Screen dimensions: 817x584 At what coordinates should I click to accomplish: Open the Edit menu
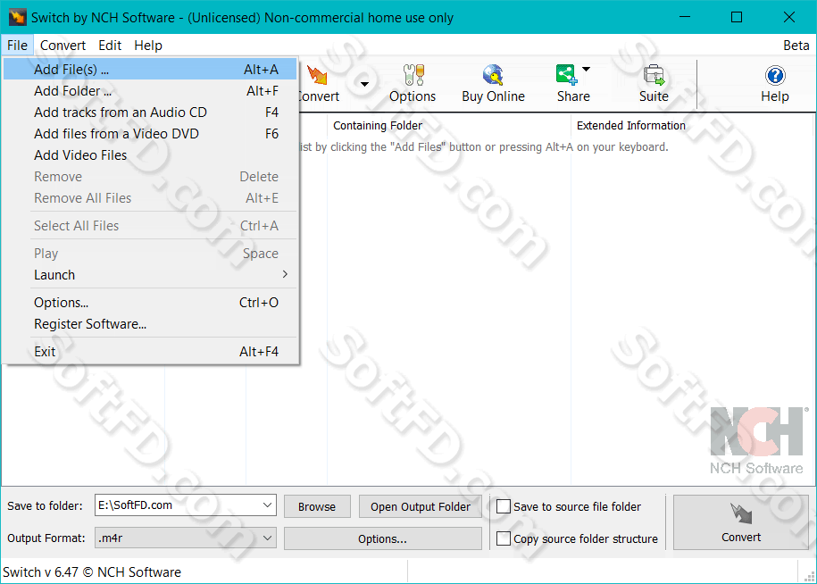pyautogui.click(x=110, y=46)
